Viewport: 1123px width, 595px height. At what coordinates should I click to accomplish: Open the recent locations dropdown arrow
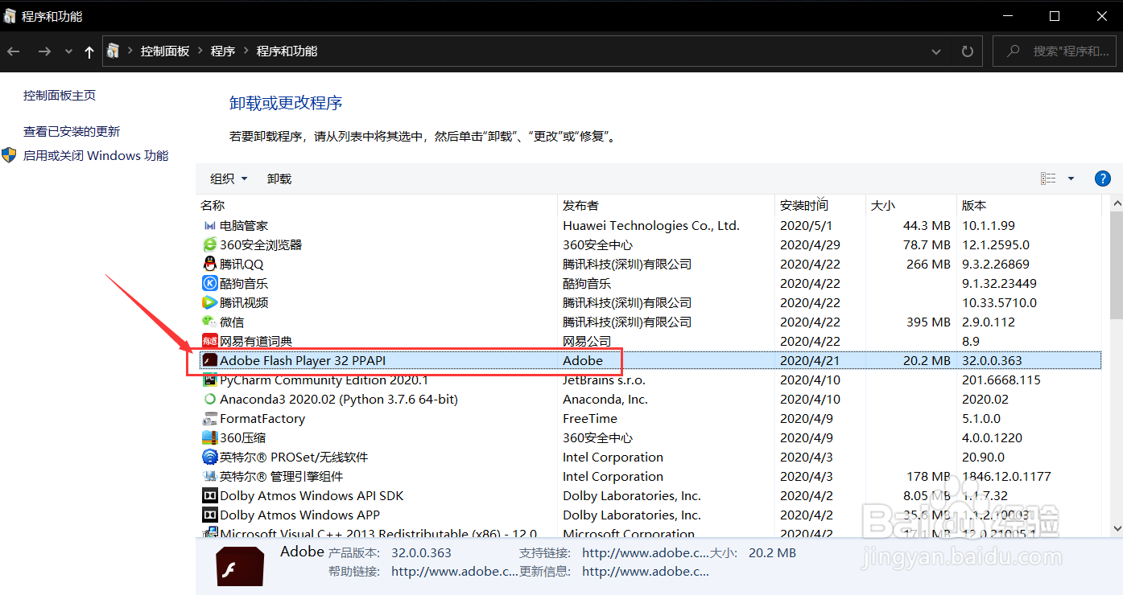tap(68, 51)
